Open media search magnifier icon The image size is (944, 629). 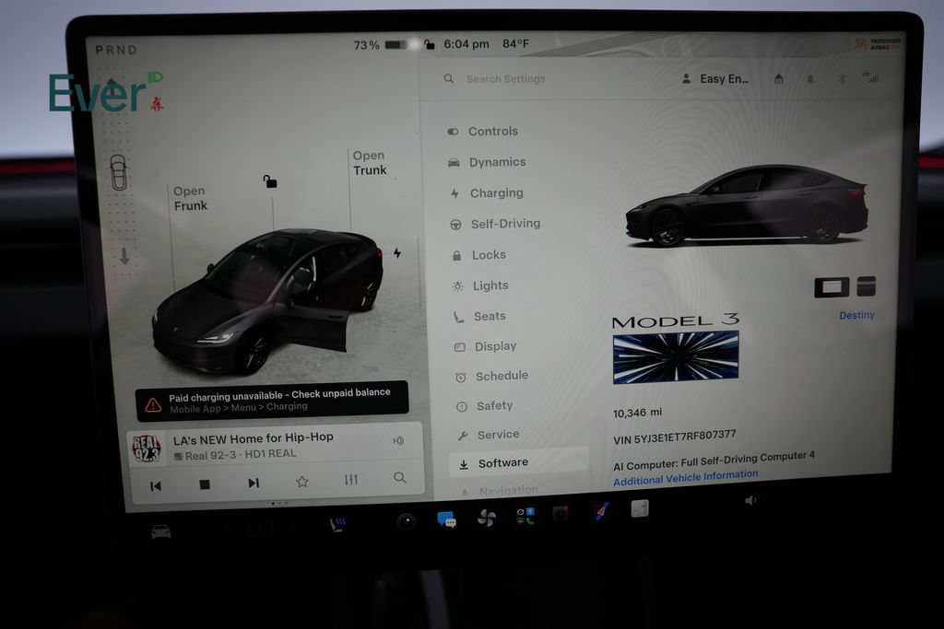[x=400, y=477]
